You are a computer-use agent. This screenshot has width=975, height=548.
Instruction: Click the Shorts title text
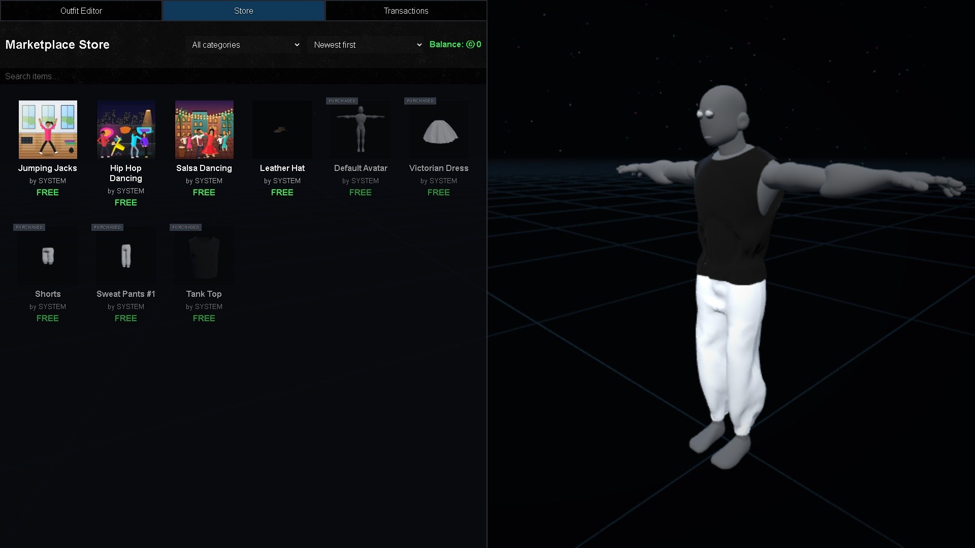point(48,294)
